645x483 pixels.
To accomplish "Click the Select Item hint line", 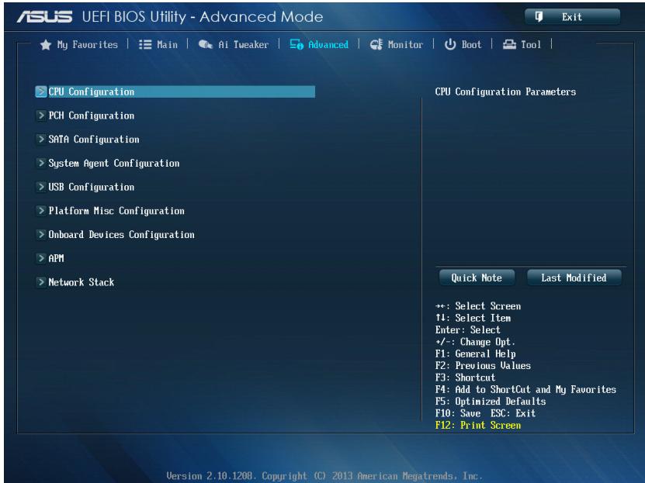I will (473, 318).
